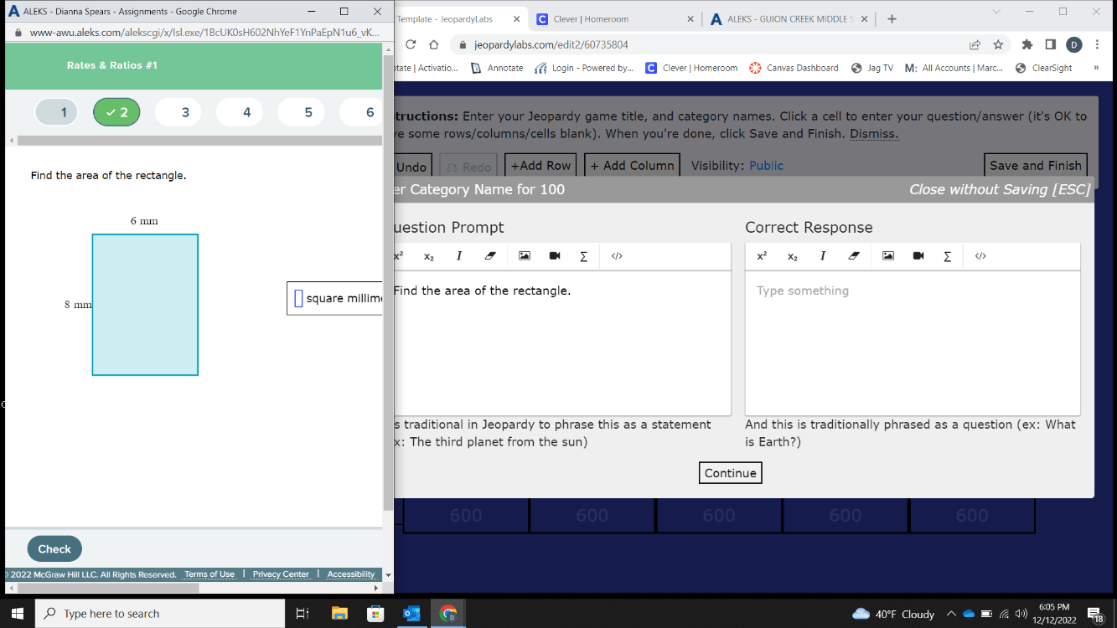Insert video in Correct Response editor
The image size is (1117, 628).
[918, 256]
